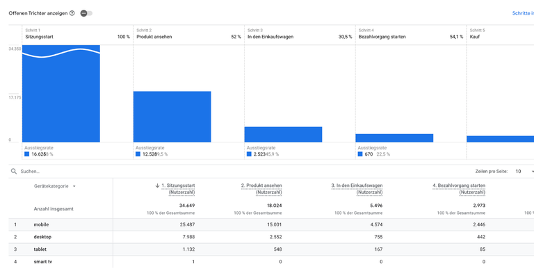Click the total value 2.973
This screenshot has height=273, width=534.
point(478,206)
